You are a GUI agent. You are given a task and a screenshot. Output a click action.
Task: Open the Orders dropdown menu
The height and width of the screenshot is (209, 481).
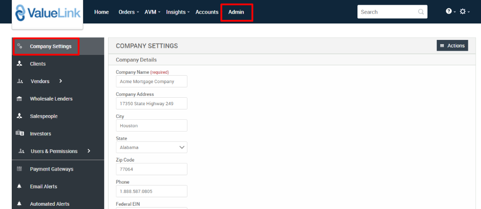tap(129, 12)
